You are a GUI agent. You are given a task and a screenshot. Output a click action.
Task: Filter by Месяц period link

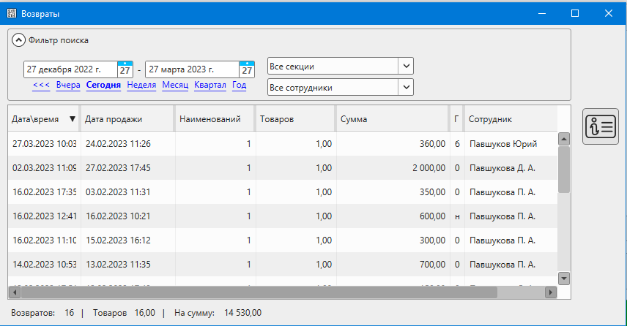point(175,85)
